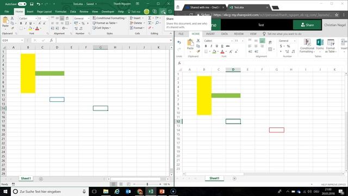Image resolution: width=348 pixels, height=196 pixels.
Task: Open PowerPoint from Windows taskbar
Action: [x=162, y=191]
